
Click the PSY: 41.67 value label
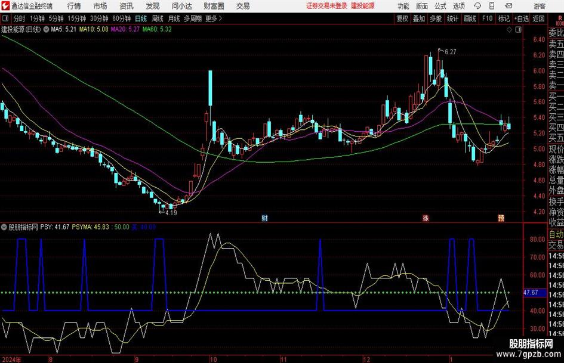[55, 227]
